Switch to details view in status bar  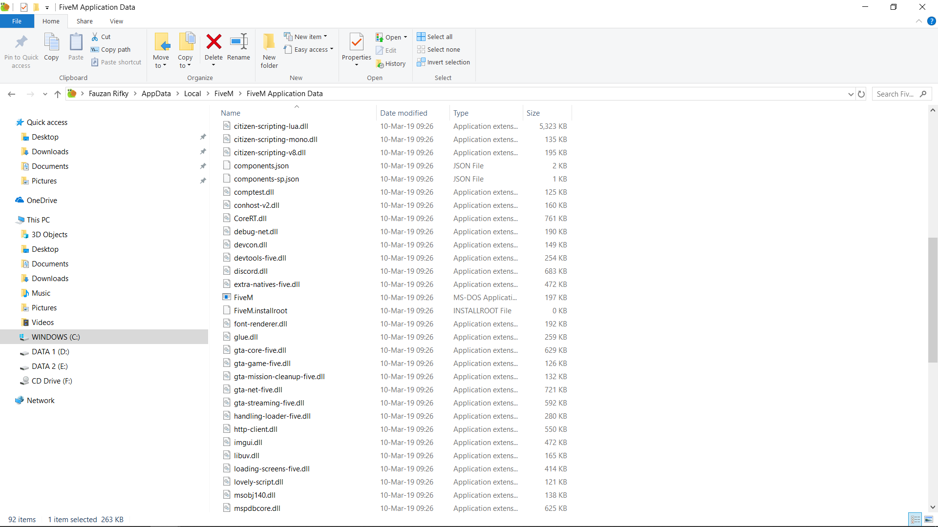[916, 519]
